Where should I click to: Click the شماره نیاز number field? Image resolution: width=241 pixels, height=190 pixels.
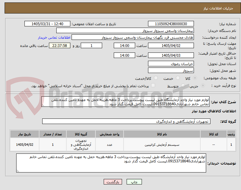[171, 24]
